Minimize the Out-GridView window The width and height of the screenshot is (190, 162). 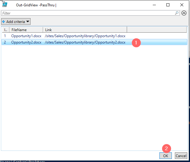pyautogui.click(x=154, y=5)
